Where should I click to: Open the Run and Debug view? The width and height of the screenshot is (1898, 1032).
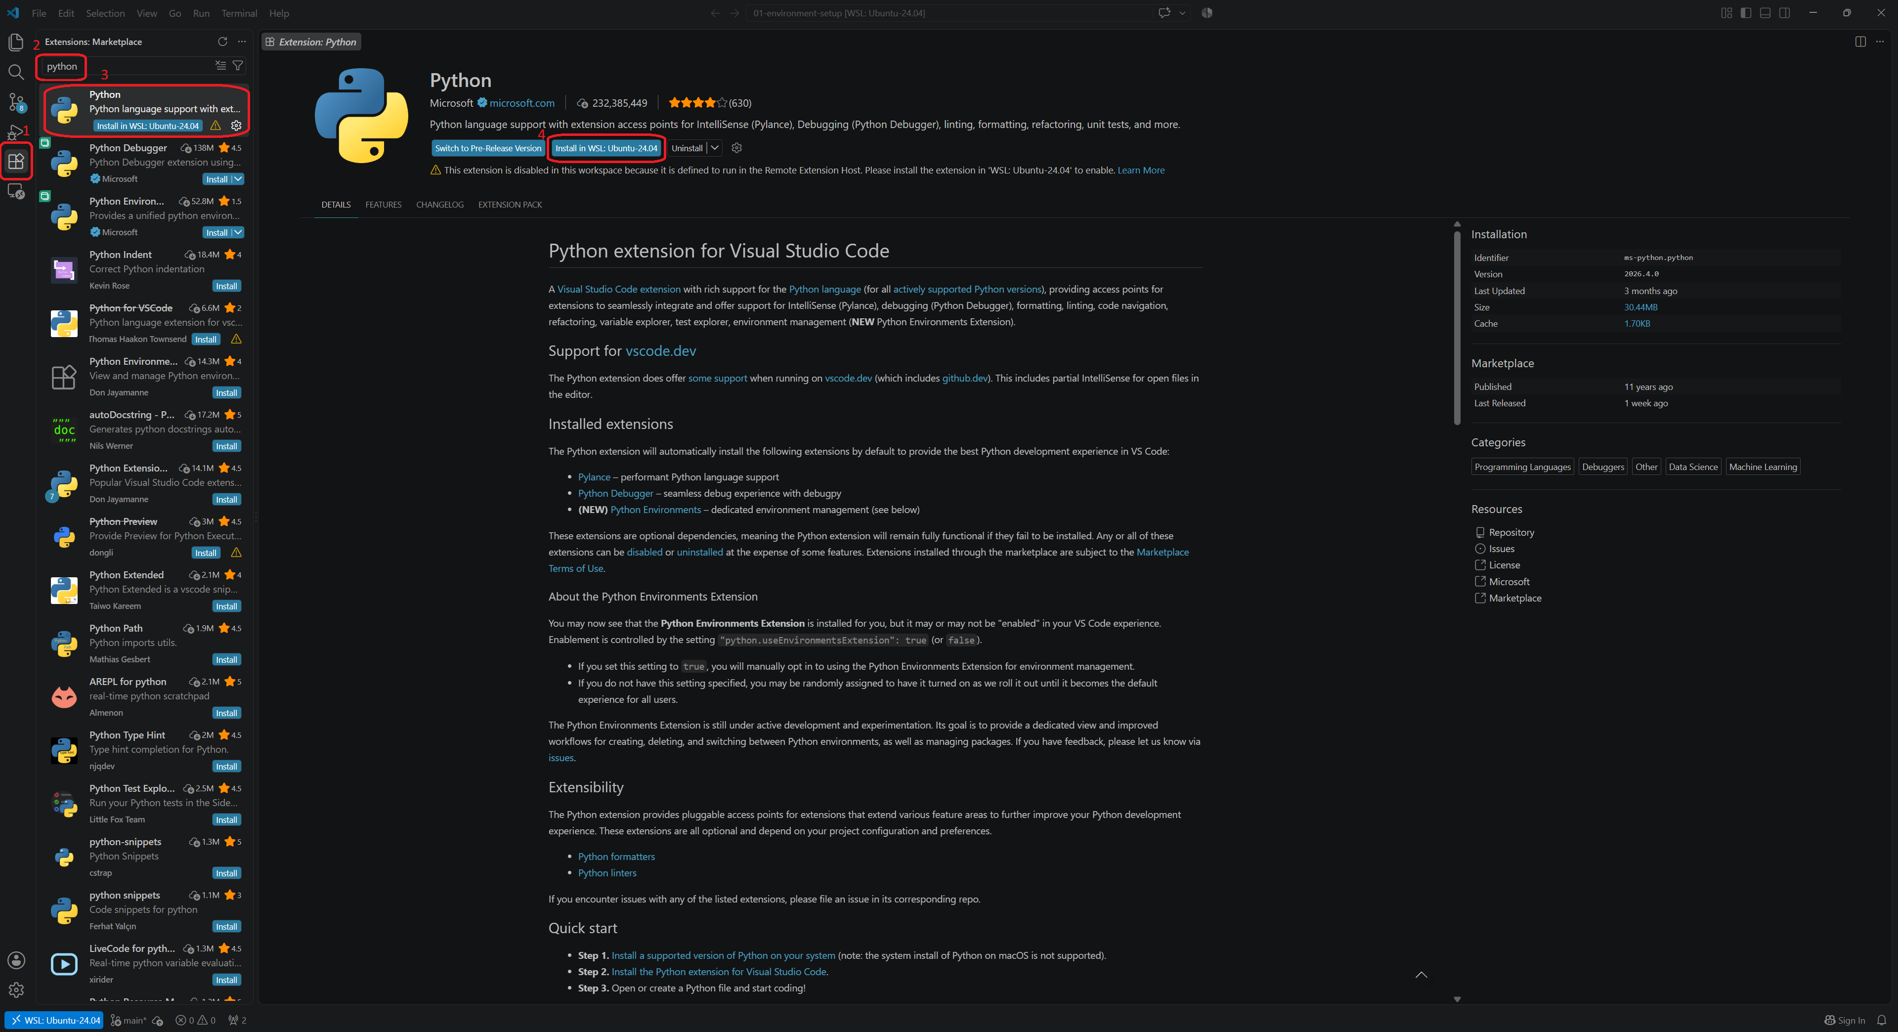(x=15, y=132)
